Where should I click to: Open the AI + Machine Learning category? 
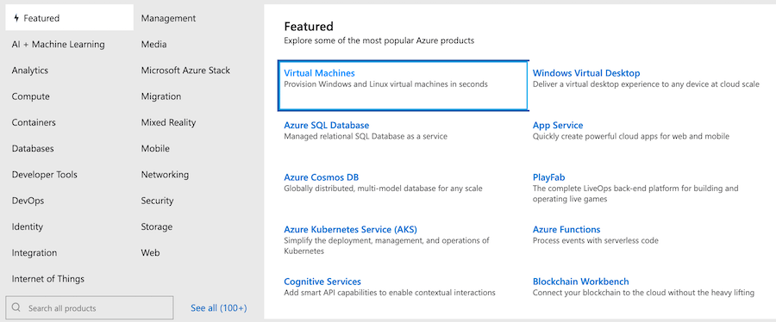pyautogui.click(x=59, y=45)
